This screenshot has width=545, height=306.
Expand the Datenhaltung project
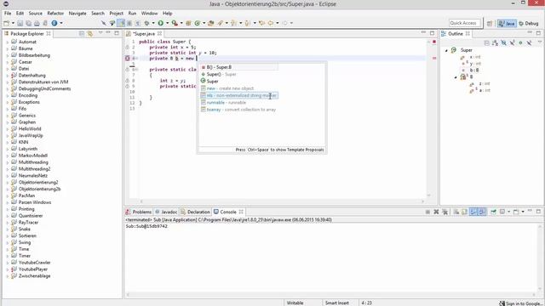8,76
